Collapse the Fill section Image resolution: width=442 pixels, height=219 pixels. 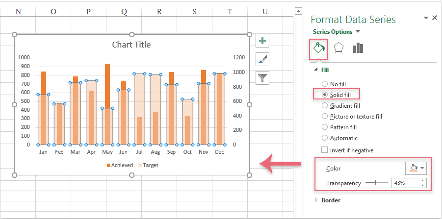(x=316, y=70)
